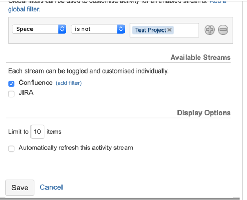The image size is (247, 200).
Task: Open the 'is not' operator dropdown
Action: pyautogui.click(x=98, y=29)
